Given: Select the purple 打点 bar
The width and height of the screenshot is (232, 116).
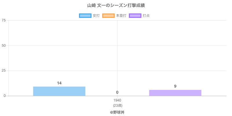Looking at the screenshot, I should (175, 93).
